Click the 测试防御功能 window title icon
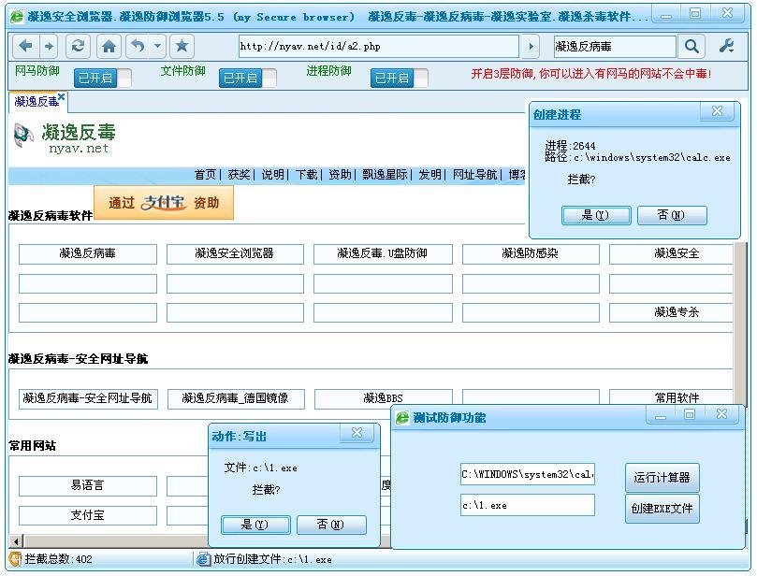This screenshot has height=576, width=757. point(402,418)
